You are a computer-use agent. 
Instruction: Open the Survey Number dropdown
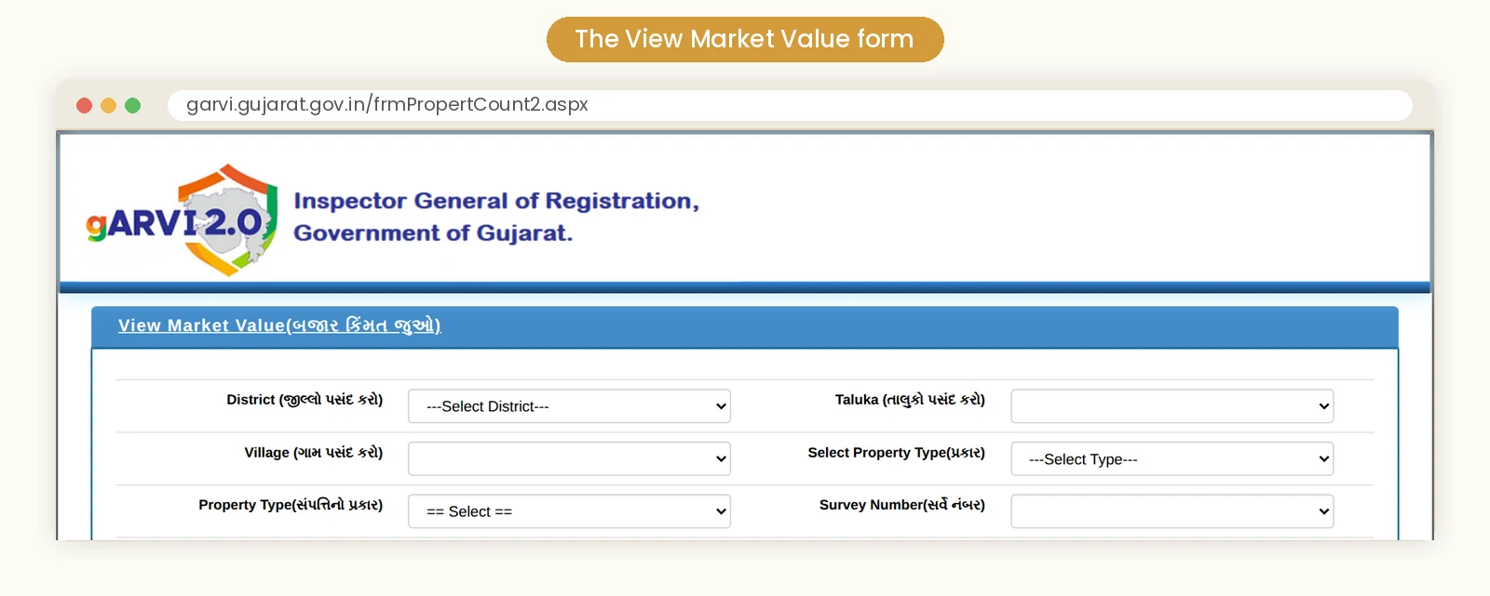click(x=1172, y=511)
